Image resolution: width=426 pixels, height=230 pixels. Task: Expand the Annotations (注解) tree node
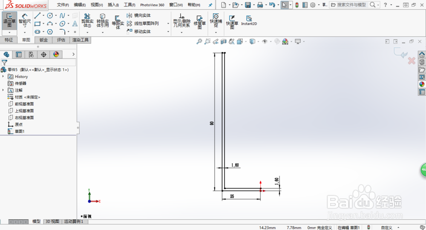click(3, 90)
